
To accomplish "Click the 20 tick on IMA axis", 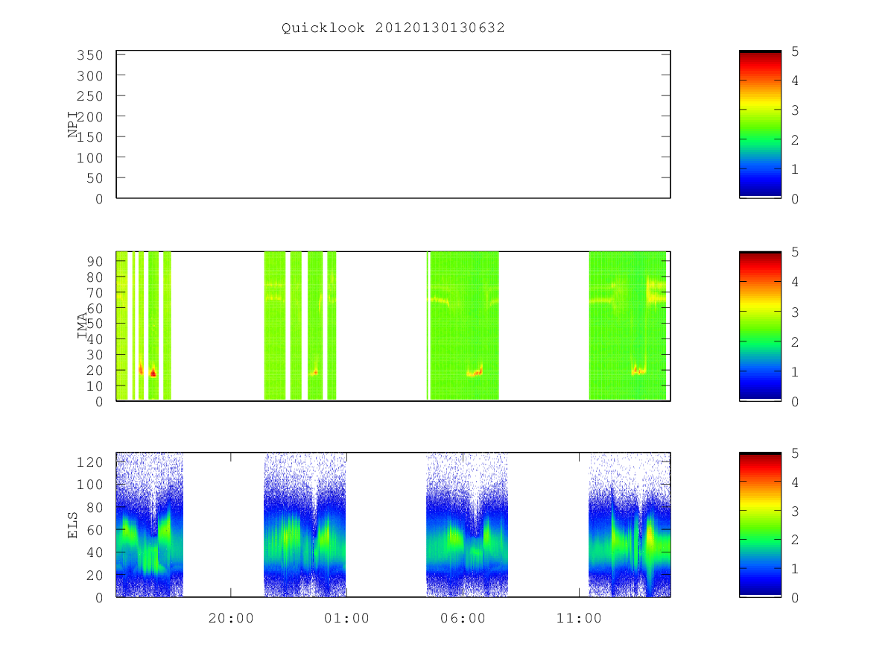I will tap(95, 370).
